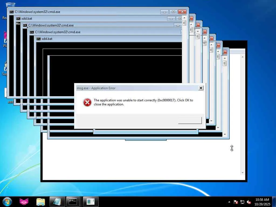Click the scroll-down arrow of the rear white window
The height and width of the screenshot is (207, 276).
[243, 173]
